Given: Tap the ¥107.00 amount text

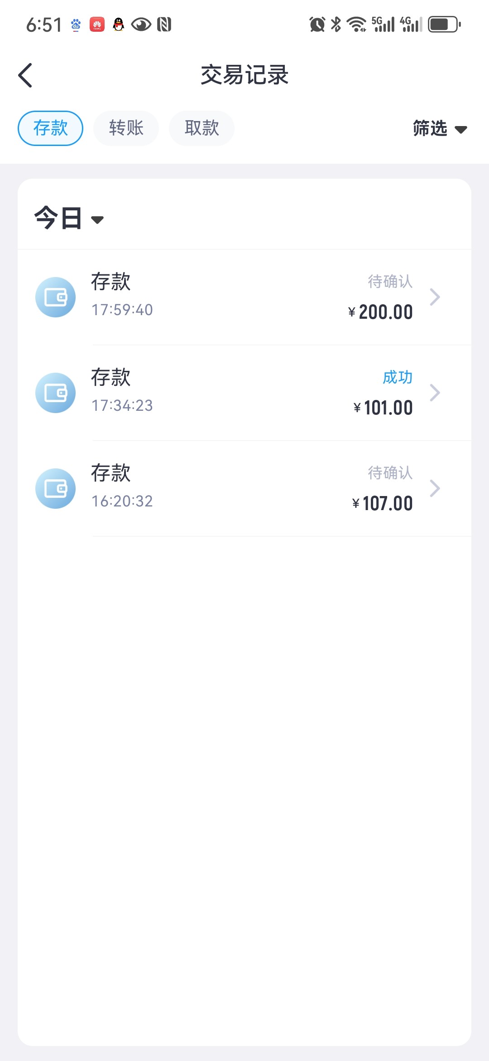Looking at the screenshot, I should pyautogui.click(x=383, y=504).
